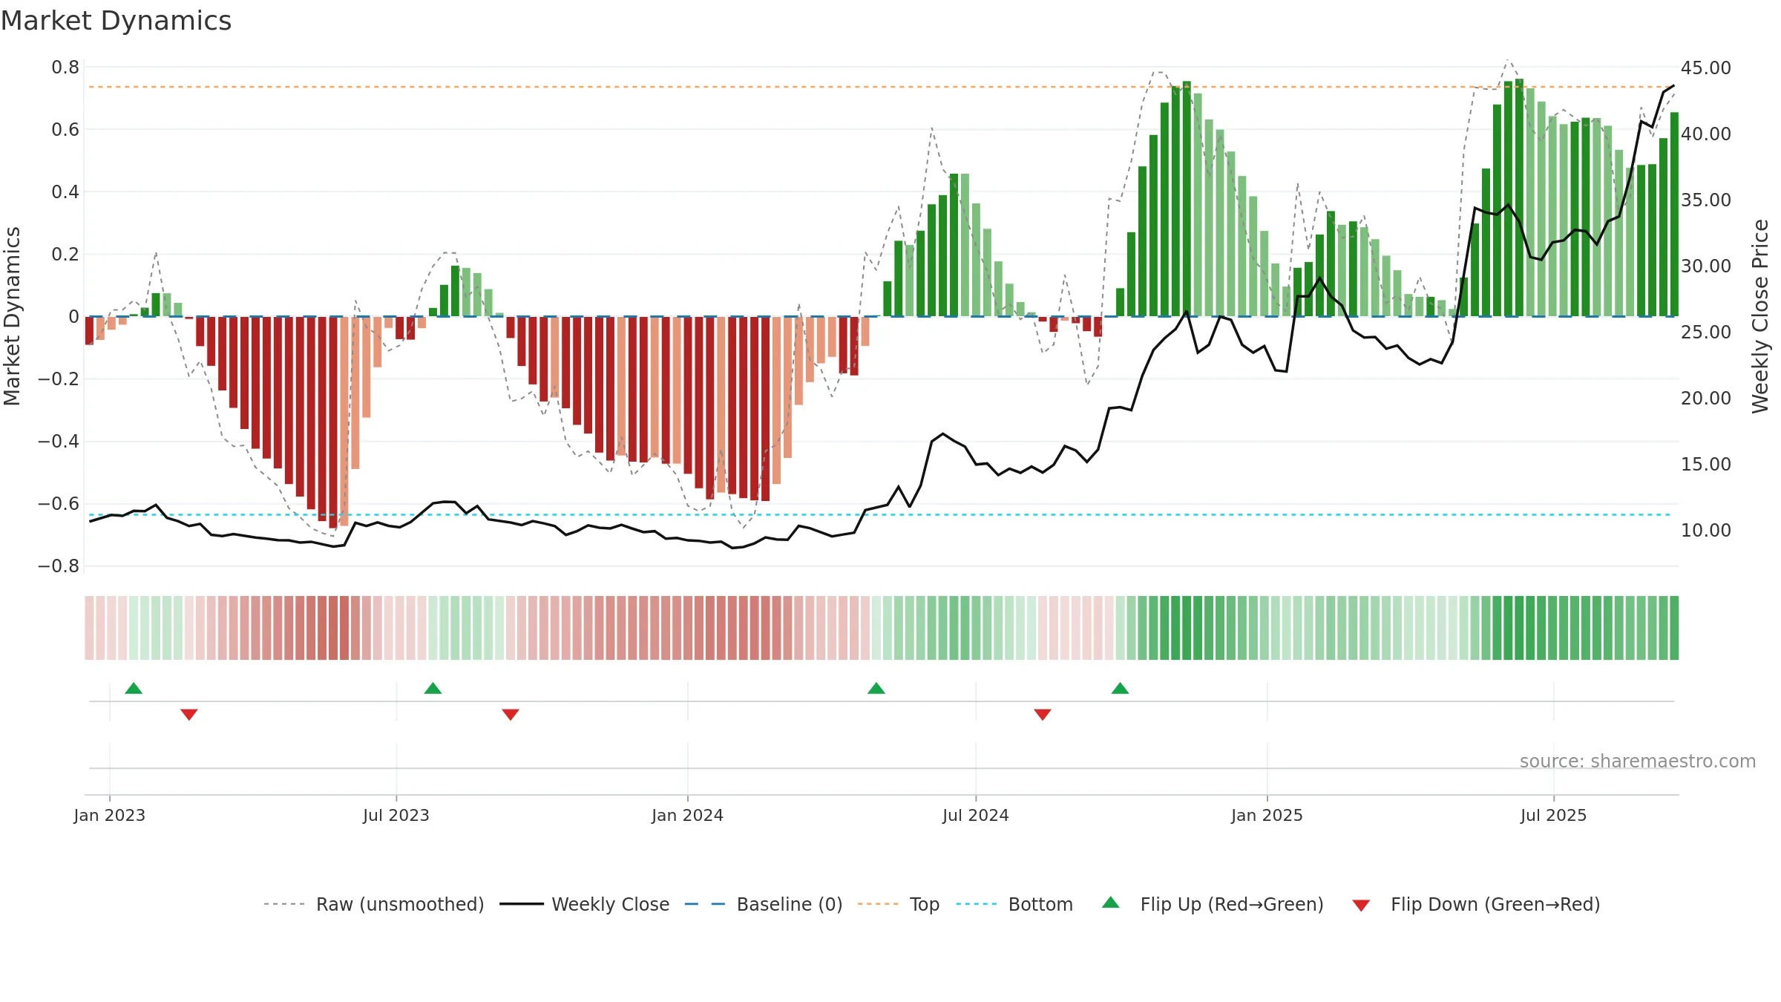Click the 45.00 right axis price label
Image resolution: width=1781 pixels, height=1002 pixels.
(1706, 68)
